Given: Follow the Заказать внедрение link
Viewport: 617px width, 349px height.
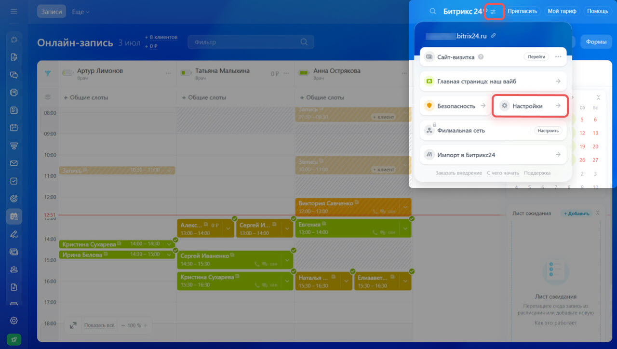Looking at the screenshot, I should (458, 173).
